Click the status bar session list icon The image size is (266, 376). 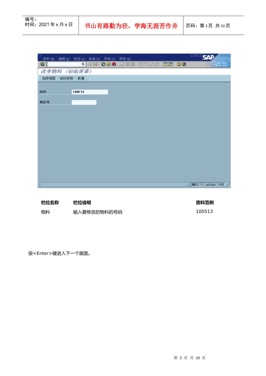pos(202,185)
